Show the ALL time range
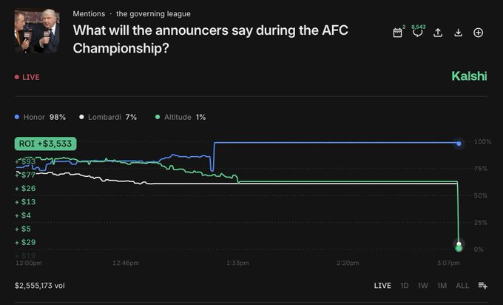 (462, 285)
